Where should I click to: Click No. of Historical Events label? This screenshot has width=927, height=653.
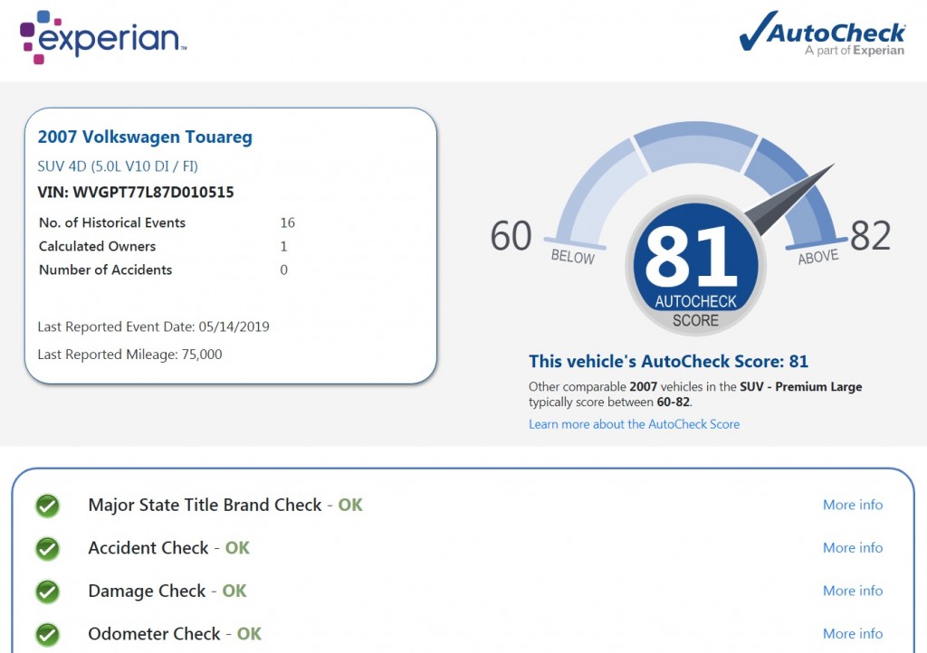click(111, 222)
